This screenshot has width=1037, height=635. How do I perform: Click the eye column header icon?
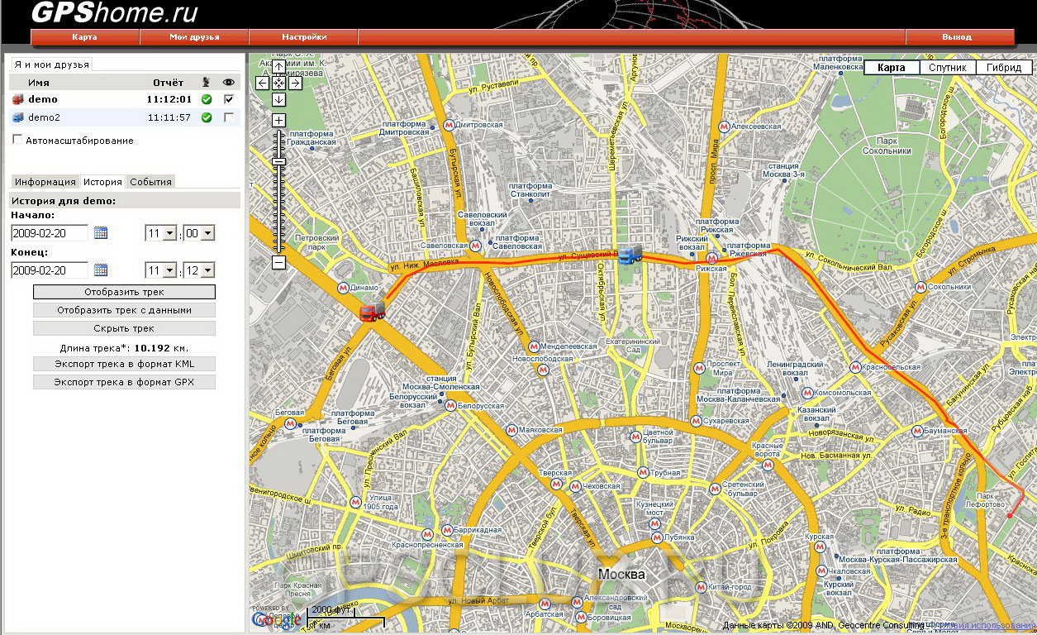229,82
